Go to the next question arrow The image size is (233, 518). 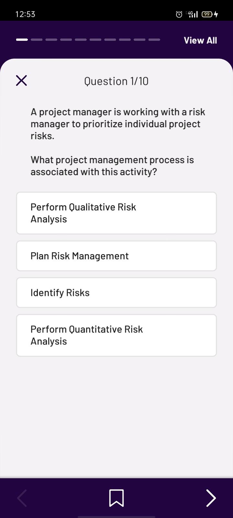point(211,498)
